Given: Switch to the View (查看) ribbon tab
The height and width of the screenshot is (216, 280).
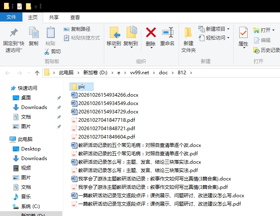Looking at the screenshot, I should tap(75, 17).
